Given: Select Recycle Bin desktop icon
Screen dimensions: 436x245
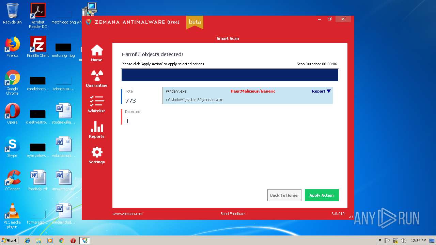Looking at the screenshot, I should pos(12,14).
